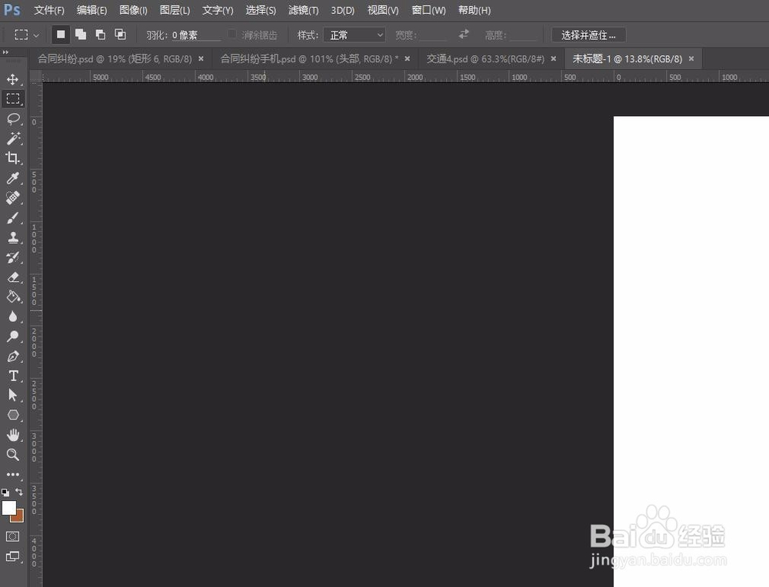The height and width of the screenshot is (587, 769).
Task: Select the Eraser tool
Action: click(13, 277)
